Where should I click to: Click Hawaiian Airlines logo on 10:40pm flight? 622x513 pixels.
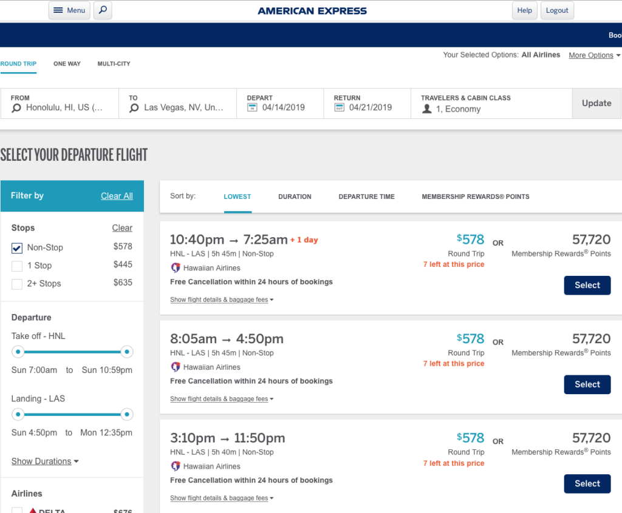coord(176,268)
